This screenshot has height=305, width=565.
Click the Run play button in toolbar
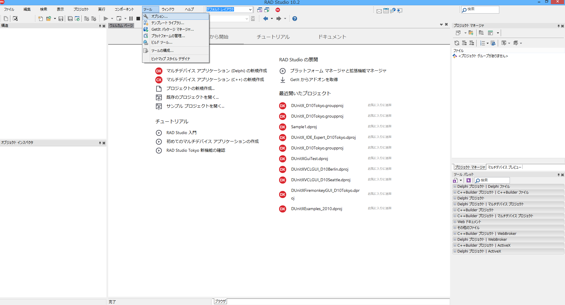click(x=106, y=19)
